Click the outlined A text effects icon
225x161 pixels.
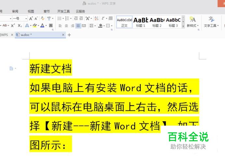(27, 26)
